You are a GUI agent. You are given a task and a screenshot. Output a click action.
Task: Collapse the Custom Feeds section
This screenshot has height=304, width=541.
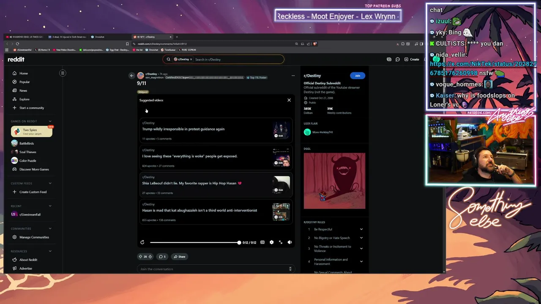pos(50,183)
